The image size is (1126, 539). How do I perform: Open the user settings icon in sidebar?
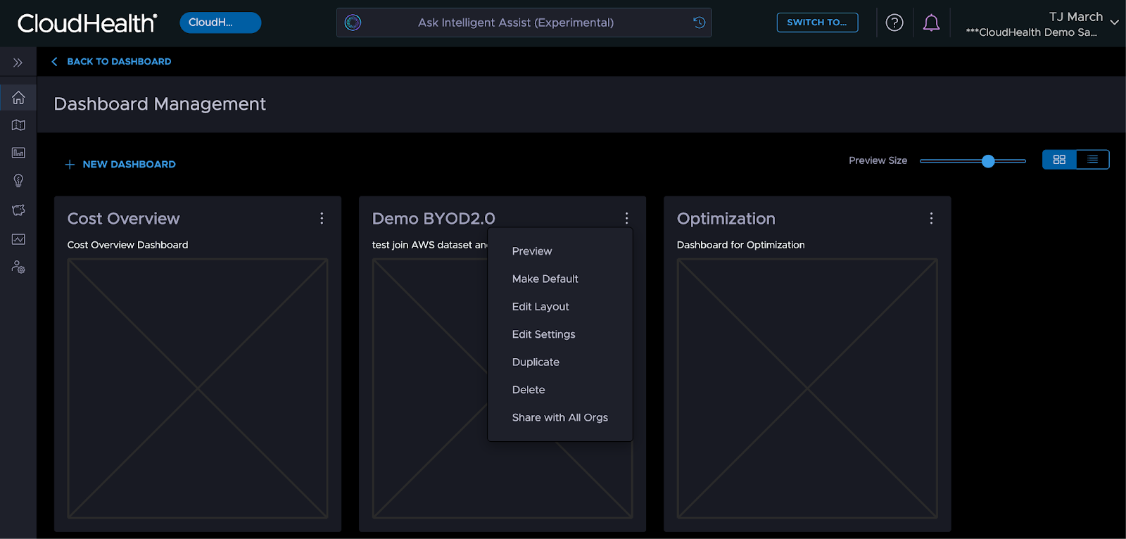pyautogui.click(x=18, y=267)
